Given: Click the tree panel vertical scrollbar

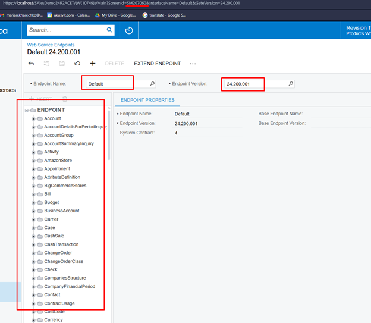Looking at the screenshot, I should [109, 136].
